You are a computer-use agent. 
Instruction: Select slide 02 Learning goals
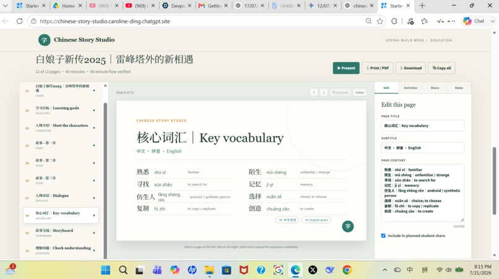click(x=61, y=110)
